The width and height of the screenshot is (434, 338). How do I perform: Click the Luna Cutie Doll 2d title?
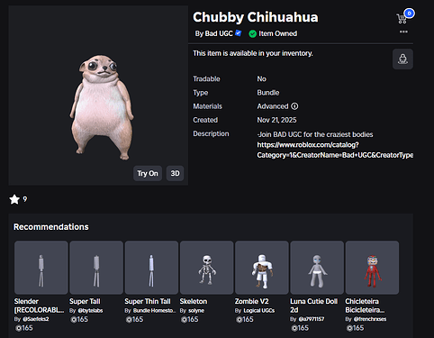(314, 306)
